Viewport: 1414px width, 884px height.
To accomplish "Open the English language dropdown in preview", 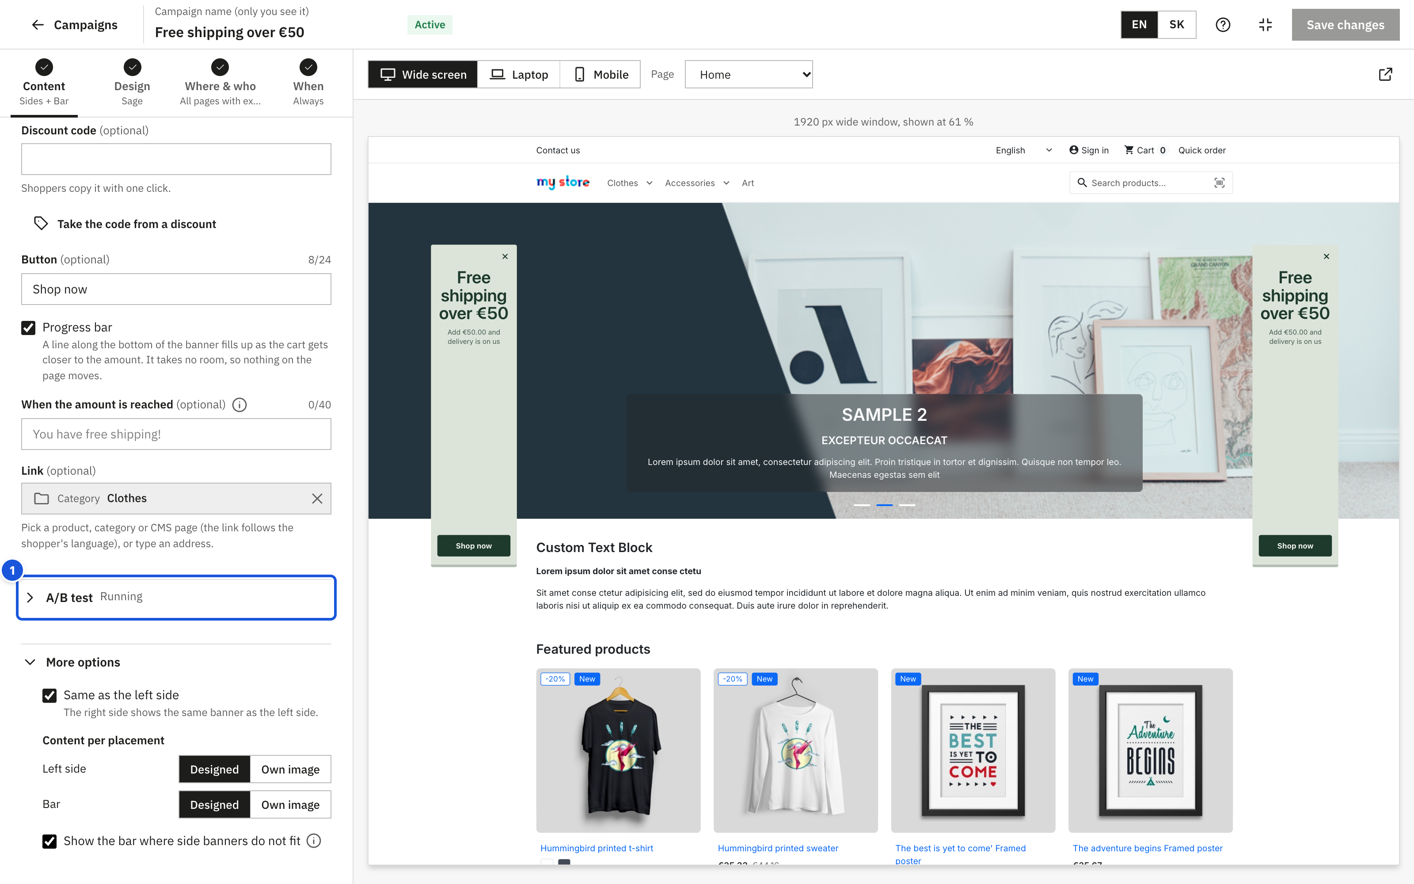I will click(1024, 150).
